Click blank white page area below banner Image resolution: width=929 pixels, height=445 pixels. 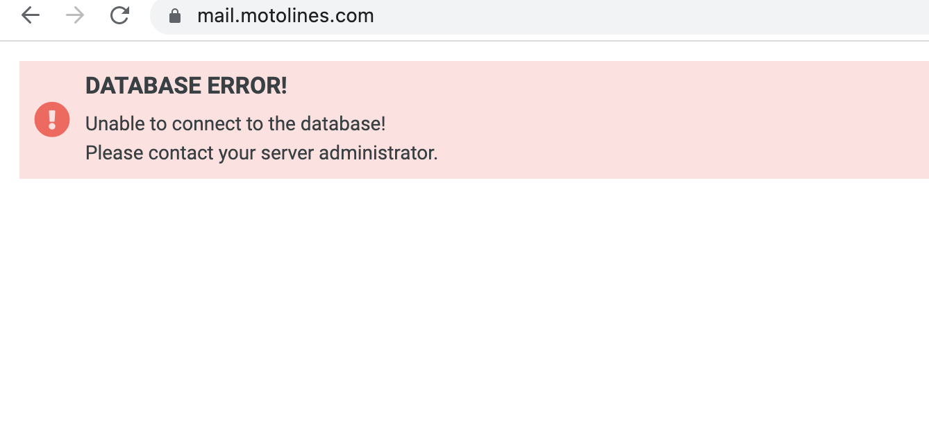pyautogui.click(x=464, y=312)
